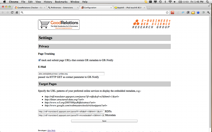
Task: Open a new tab
Action: [149, 8]
